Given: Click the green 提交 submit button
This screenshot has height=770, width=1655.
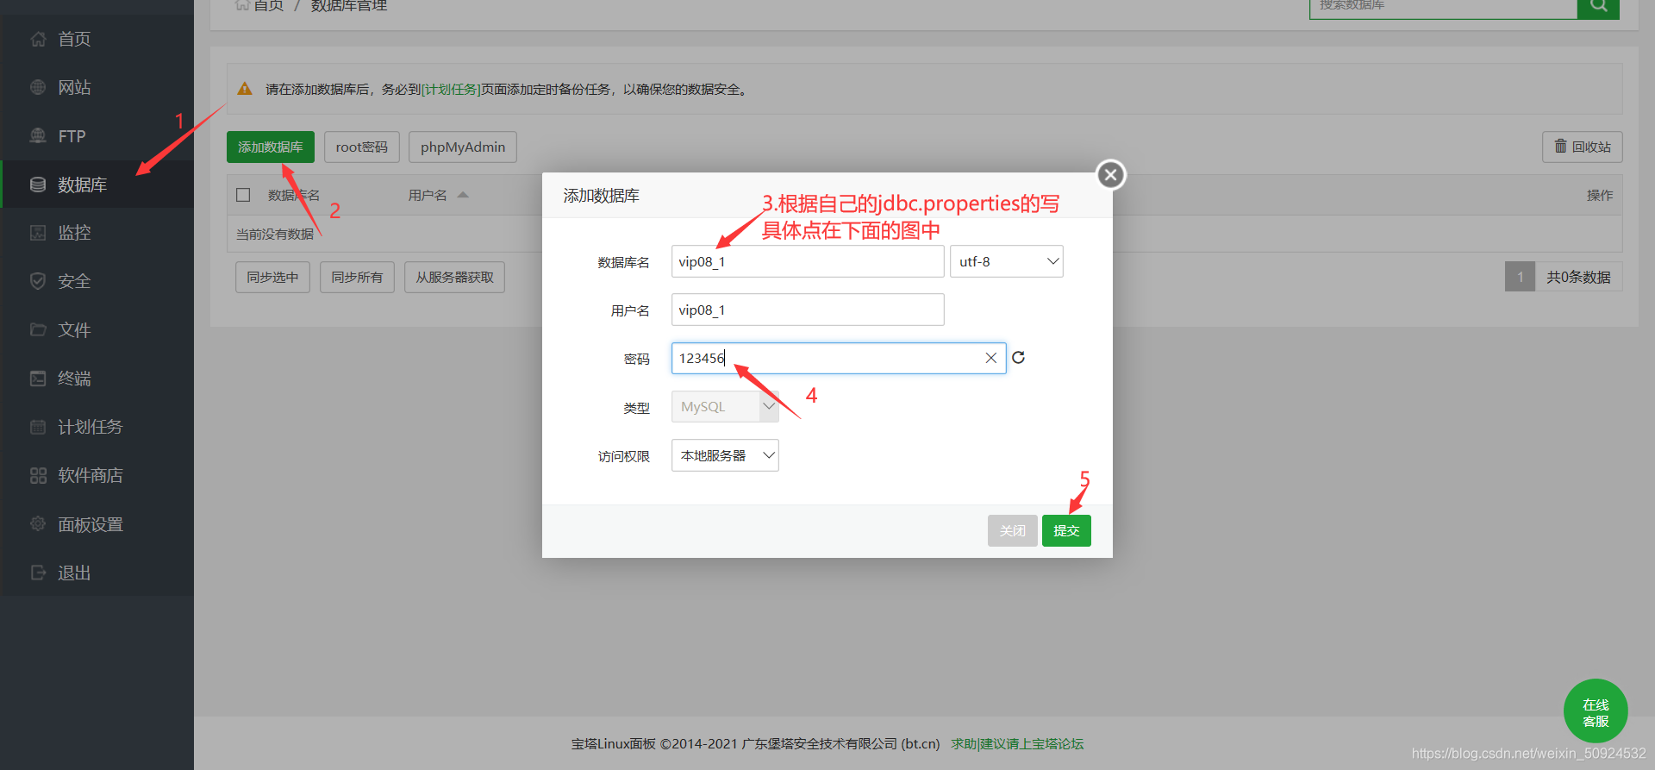Looking at the screenshot, I should click(1066, 530).
